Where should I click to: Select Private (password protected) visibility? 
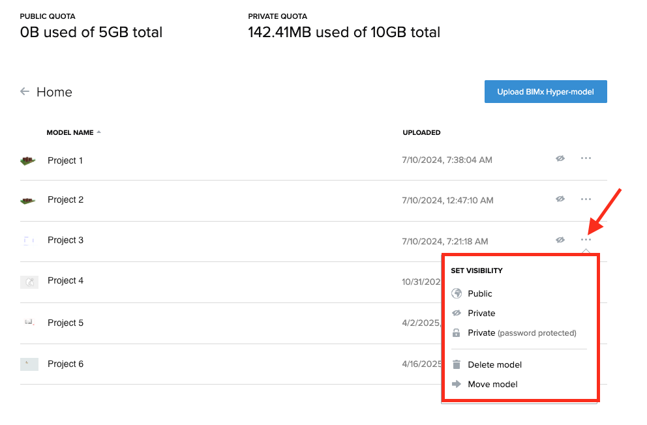tap(522, 332)
